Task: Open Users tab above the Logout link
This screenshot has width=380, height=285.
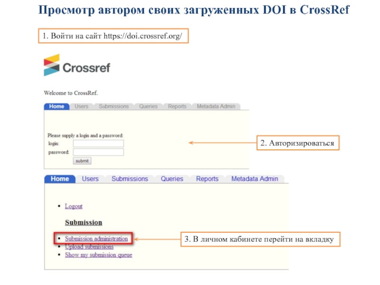Action: pyautogui.click(x=90, y=179)
